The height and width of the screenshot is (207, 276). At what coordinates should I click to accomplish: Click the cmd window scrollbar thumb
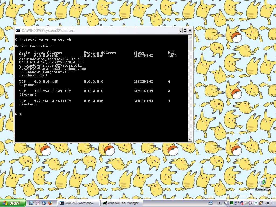tap(190, 44)
